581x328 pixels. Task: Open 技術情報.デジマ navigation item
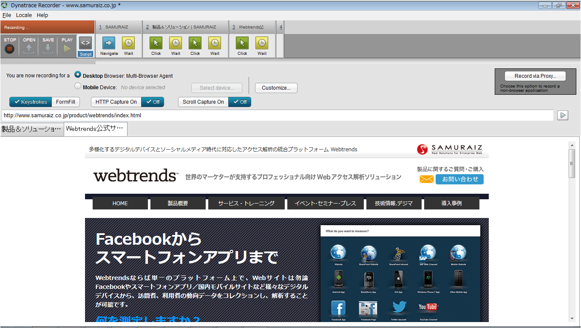394,204
